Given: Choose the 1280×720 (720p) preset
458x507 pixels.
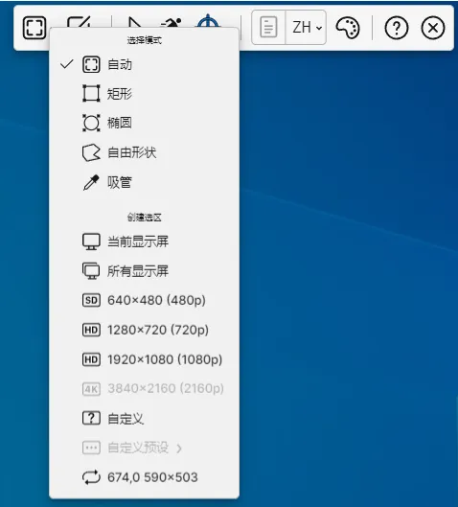Looking at the screenshot, I should pyautogui.click(x=144, y=330).
